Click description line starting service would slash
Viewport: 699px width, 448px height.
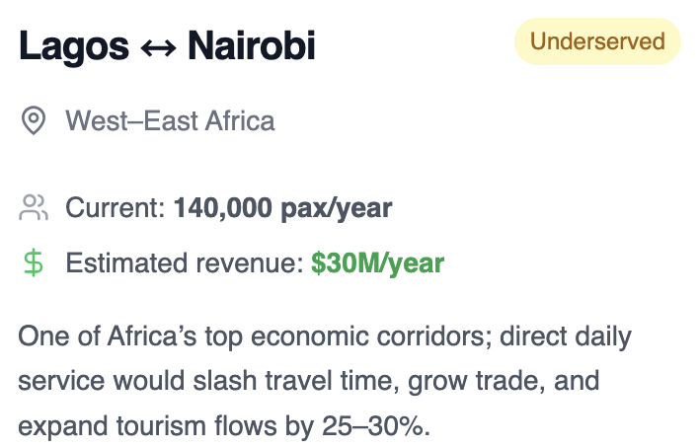coord(308,381)
